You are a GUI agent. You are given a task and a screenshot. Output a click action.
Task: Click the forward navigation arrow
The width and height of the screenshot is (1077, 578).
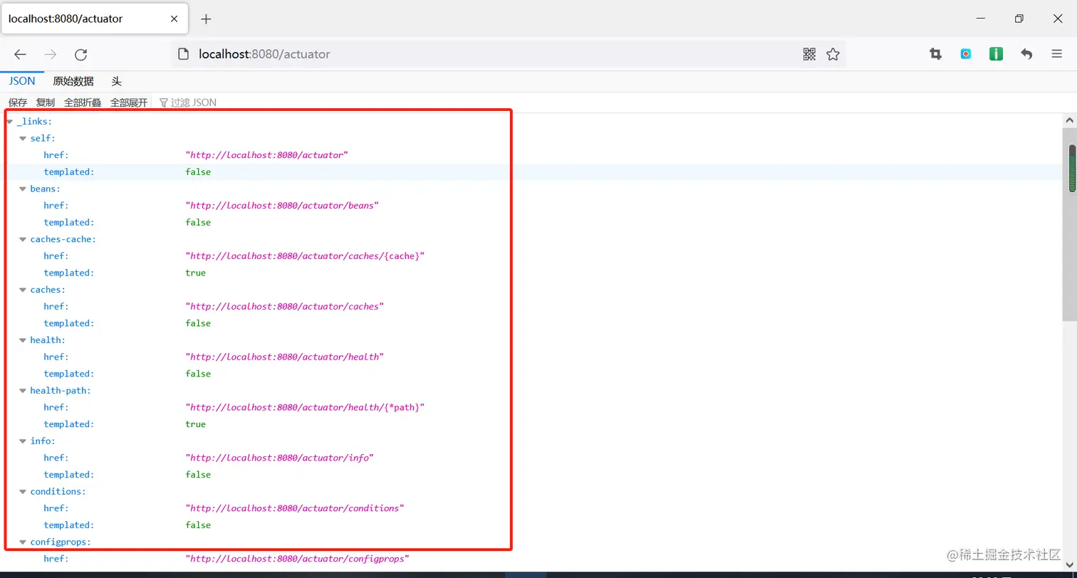(51, 54)
